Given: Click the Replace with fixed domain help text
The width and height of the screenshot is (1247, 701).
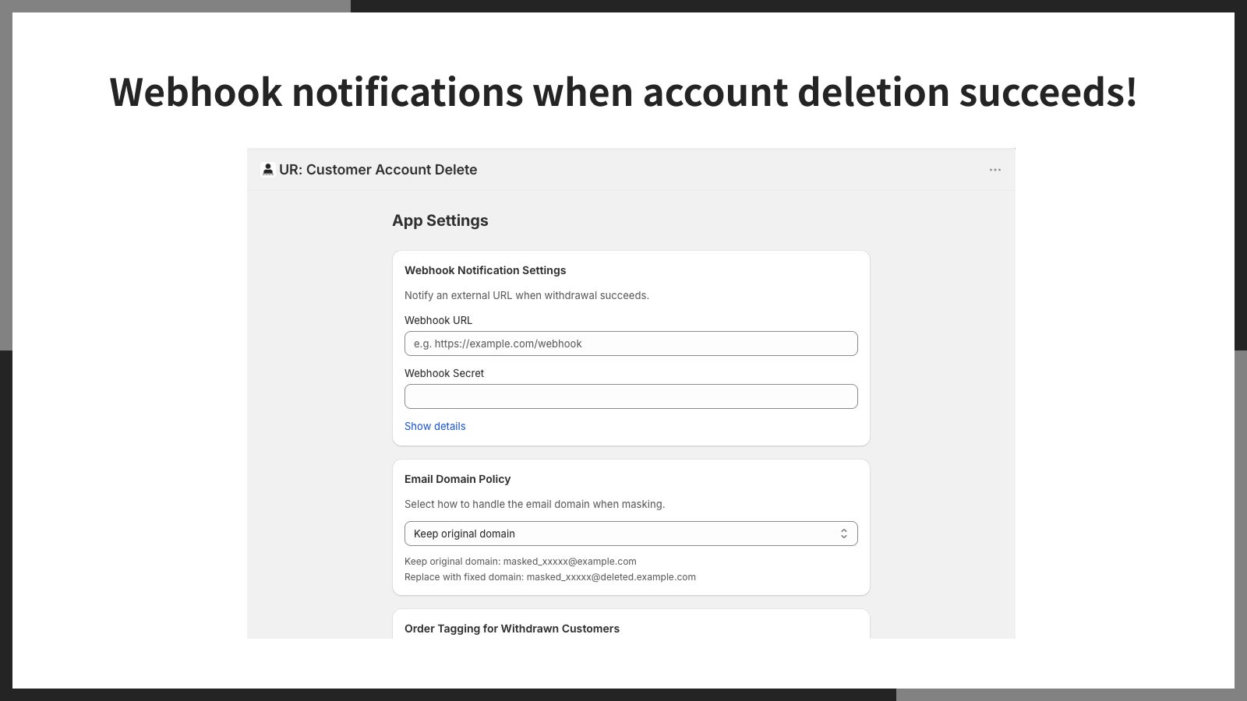Looking at the screenshot, I should tap(550, 577).
